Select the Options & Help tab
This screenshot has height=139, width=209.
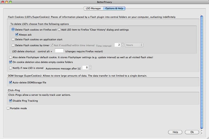click(114, 8)
